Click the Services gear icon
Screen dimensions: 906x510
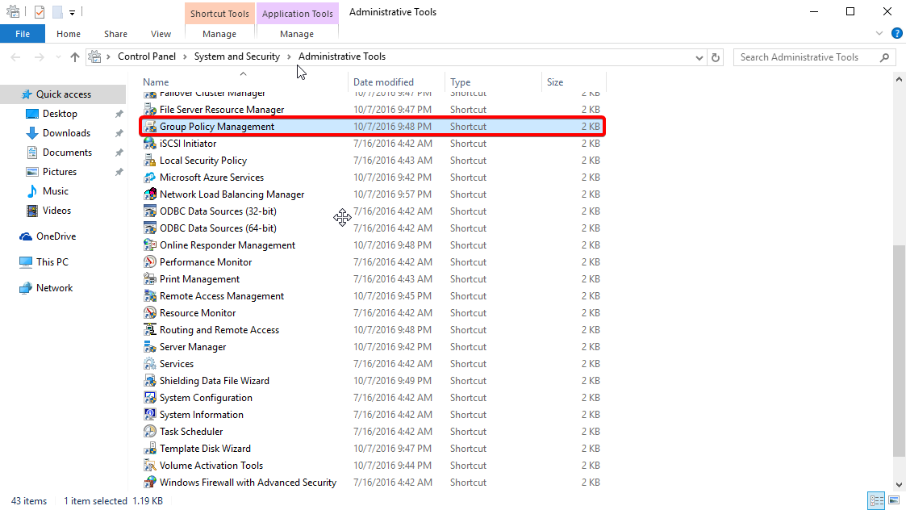click(149, 364)
